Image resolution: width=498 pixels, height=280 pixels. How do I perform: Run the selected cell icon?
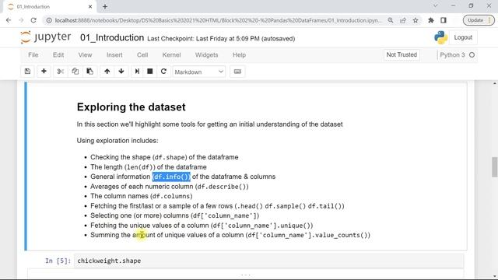click(137, 72)
